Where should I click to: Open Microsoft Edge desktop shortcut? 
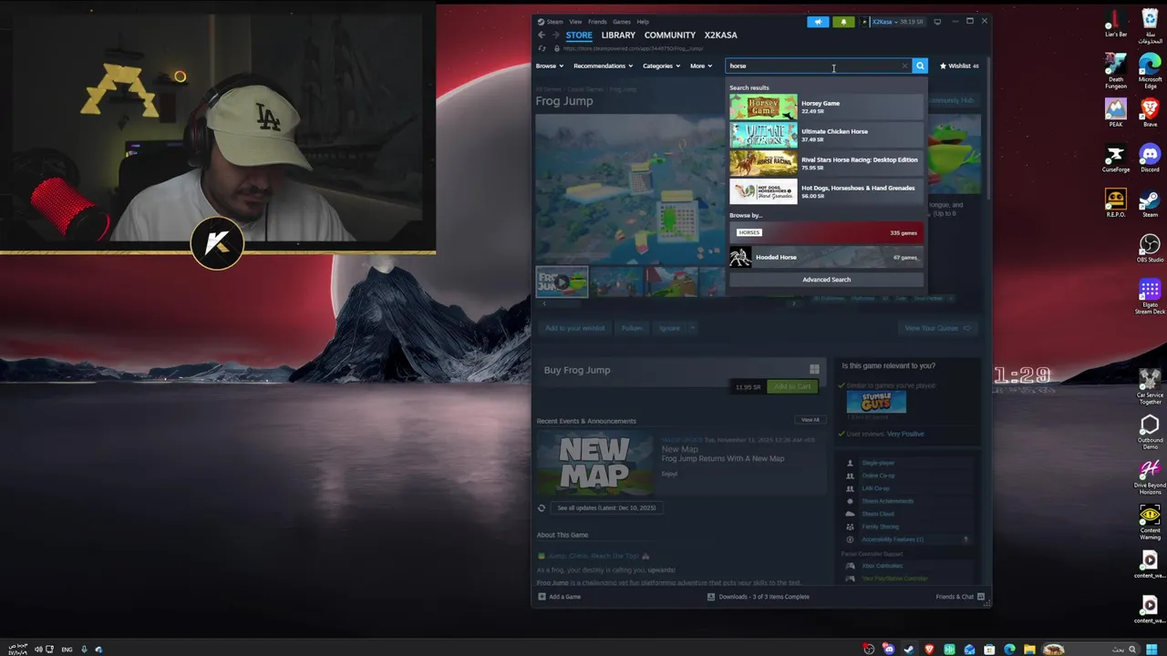(1150, 69)
